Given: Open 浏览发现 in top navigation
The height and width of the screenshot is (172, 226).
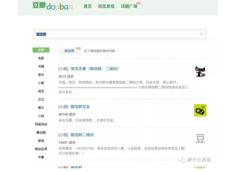Looking at the screenshot, I should click(106, 6).
